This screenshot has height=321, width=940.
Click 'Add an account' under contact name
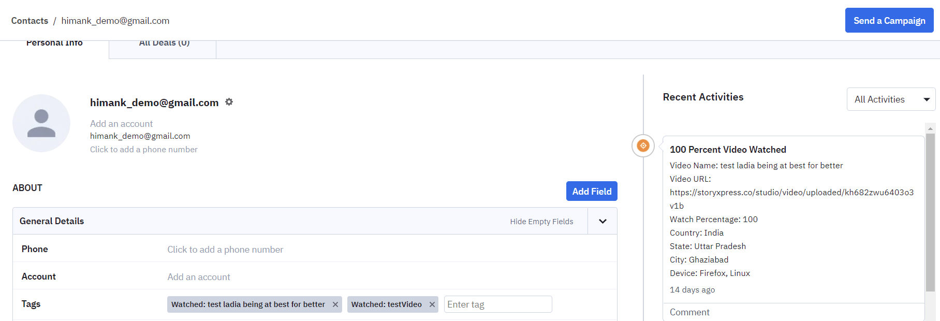tap(121, 124)
